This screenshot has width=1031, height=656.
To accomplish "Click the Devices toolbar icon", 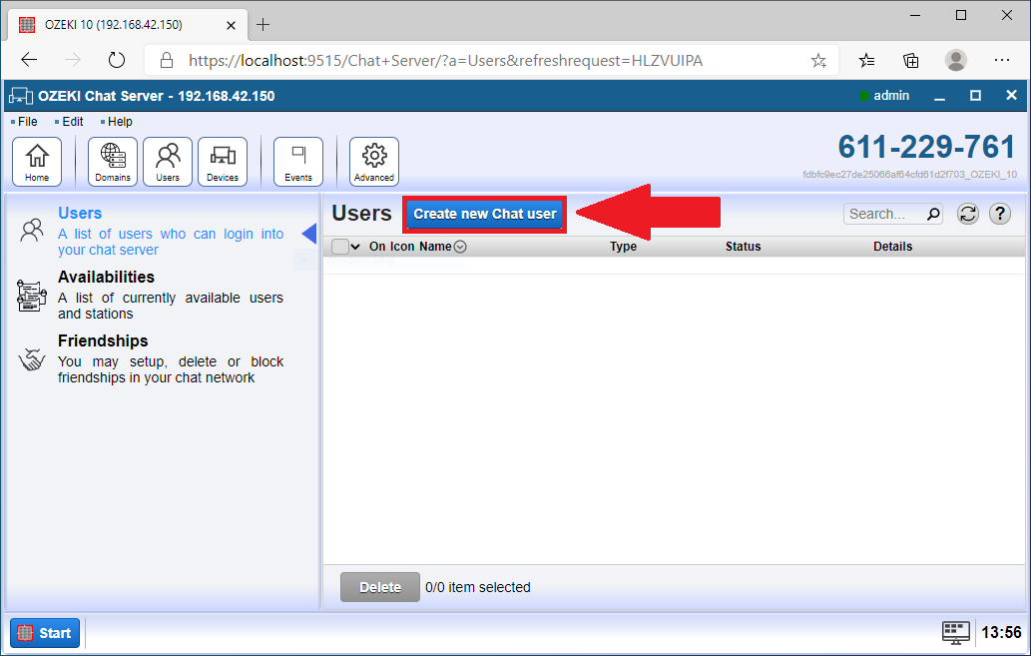I will (x=222, y=161).
